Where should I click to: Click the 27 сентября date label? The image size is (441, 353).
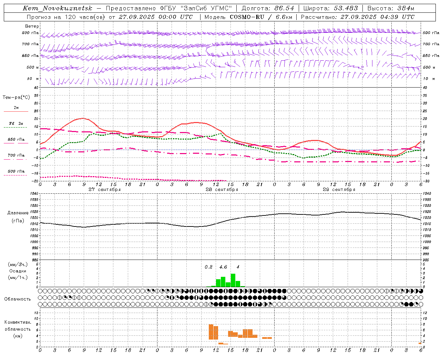click(x=104, y=190)
